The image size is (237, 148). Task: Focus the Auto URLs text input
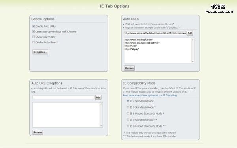[x=155, y=33]
